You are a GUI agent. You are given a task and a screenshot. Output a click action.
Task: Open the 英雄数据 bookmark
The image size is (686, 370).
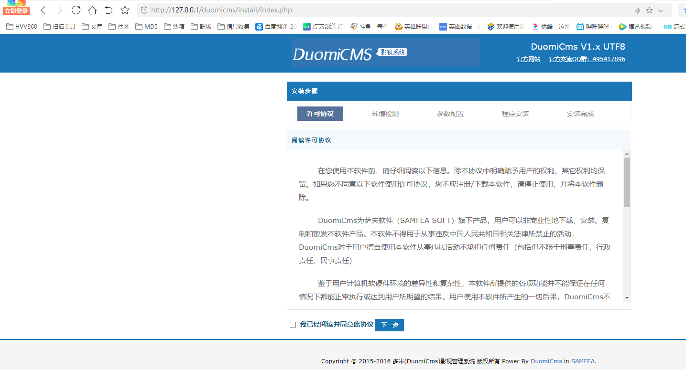coord(460,27)
